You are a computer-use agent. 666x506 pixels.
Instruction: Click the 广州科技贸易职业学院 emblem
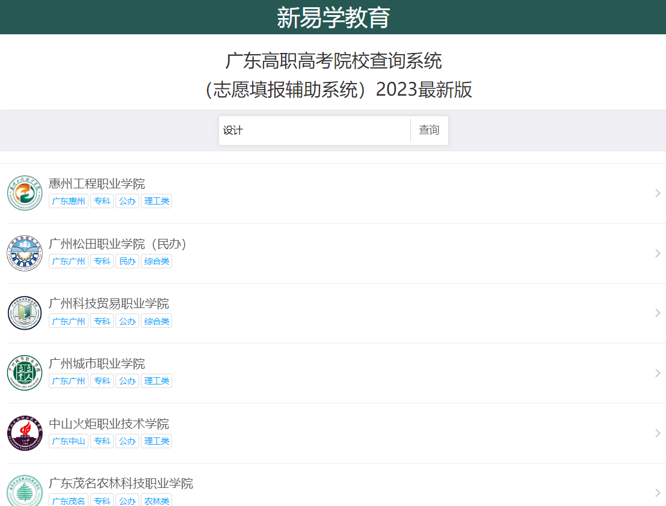[x=25, y=313]
